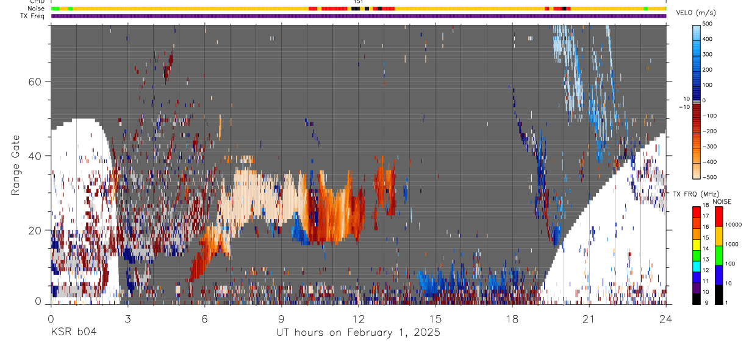Click the "-10" threshold label left of the velocity bar
The width and height of the screenshot is (749, 345).
point(684,107)
